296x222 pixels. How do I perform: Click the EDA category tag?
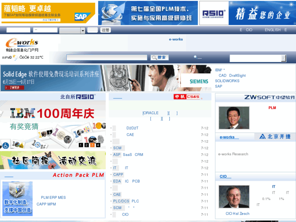click(x=117, y=181)
